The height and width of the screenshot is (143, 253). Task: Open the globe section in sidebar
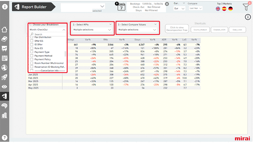(4, 68)
